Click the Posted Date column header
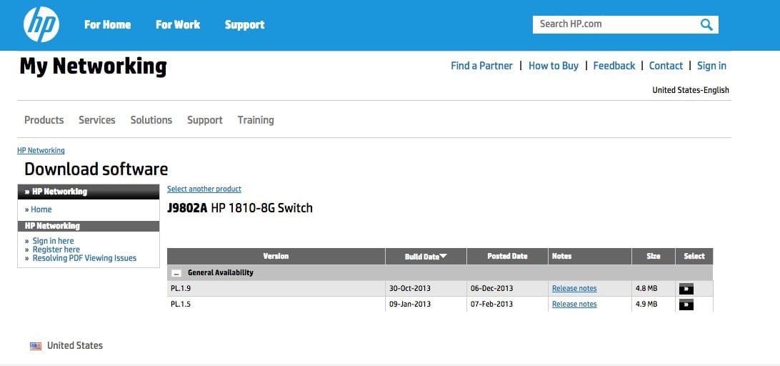 tap(507, 257)
